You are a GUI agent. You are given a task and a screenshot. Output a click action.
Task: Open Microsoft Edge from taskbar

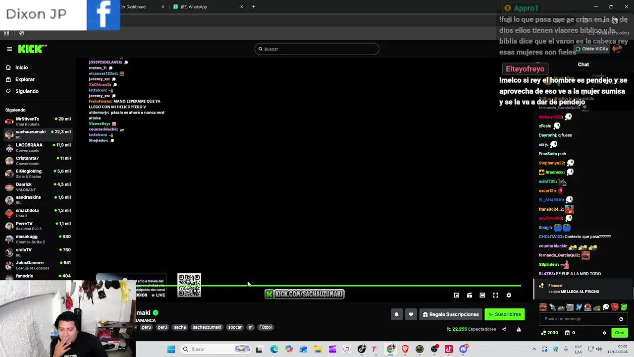pyautogui.click(x=274, y=349)
